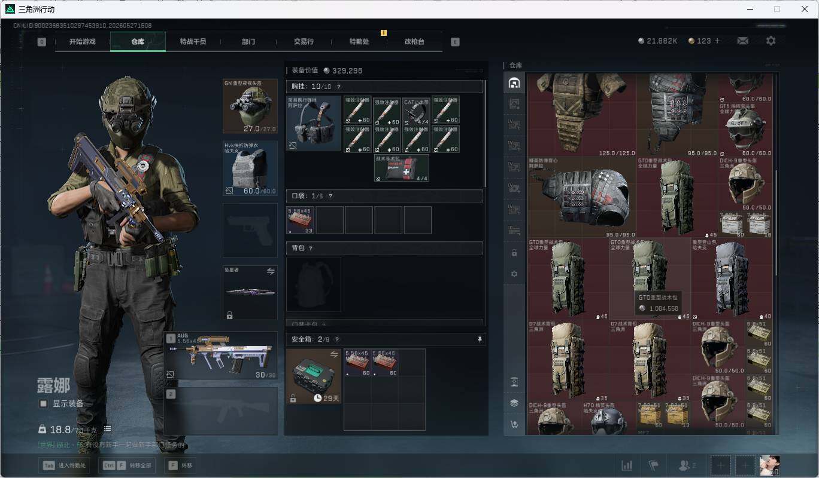
Task: Select the CAT止血带 item in chest rig
Action: coord(416,111)
